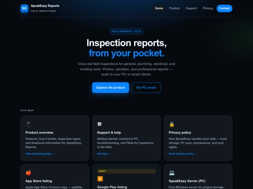Screen dimensions: 253x189
Task: Click the SpeakEasy Reports brand name
Action: 45,6
